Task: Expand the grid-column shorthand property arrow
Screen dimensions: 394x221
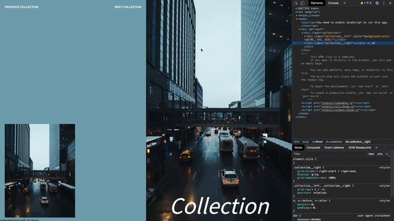Action: click(317, 171)
